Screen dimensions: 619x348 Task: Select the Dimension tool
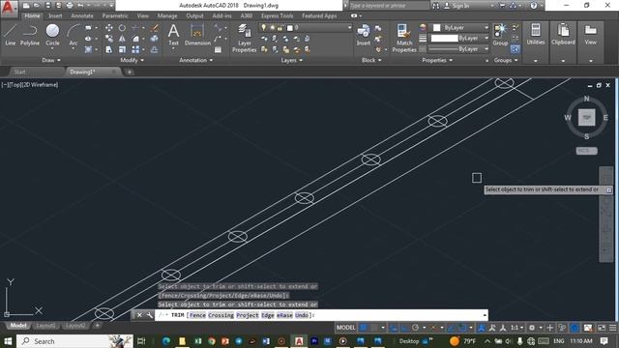[197, 35]
